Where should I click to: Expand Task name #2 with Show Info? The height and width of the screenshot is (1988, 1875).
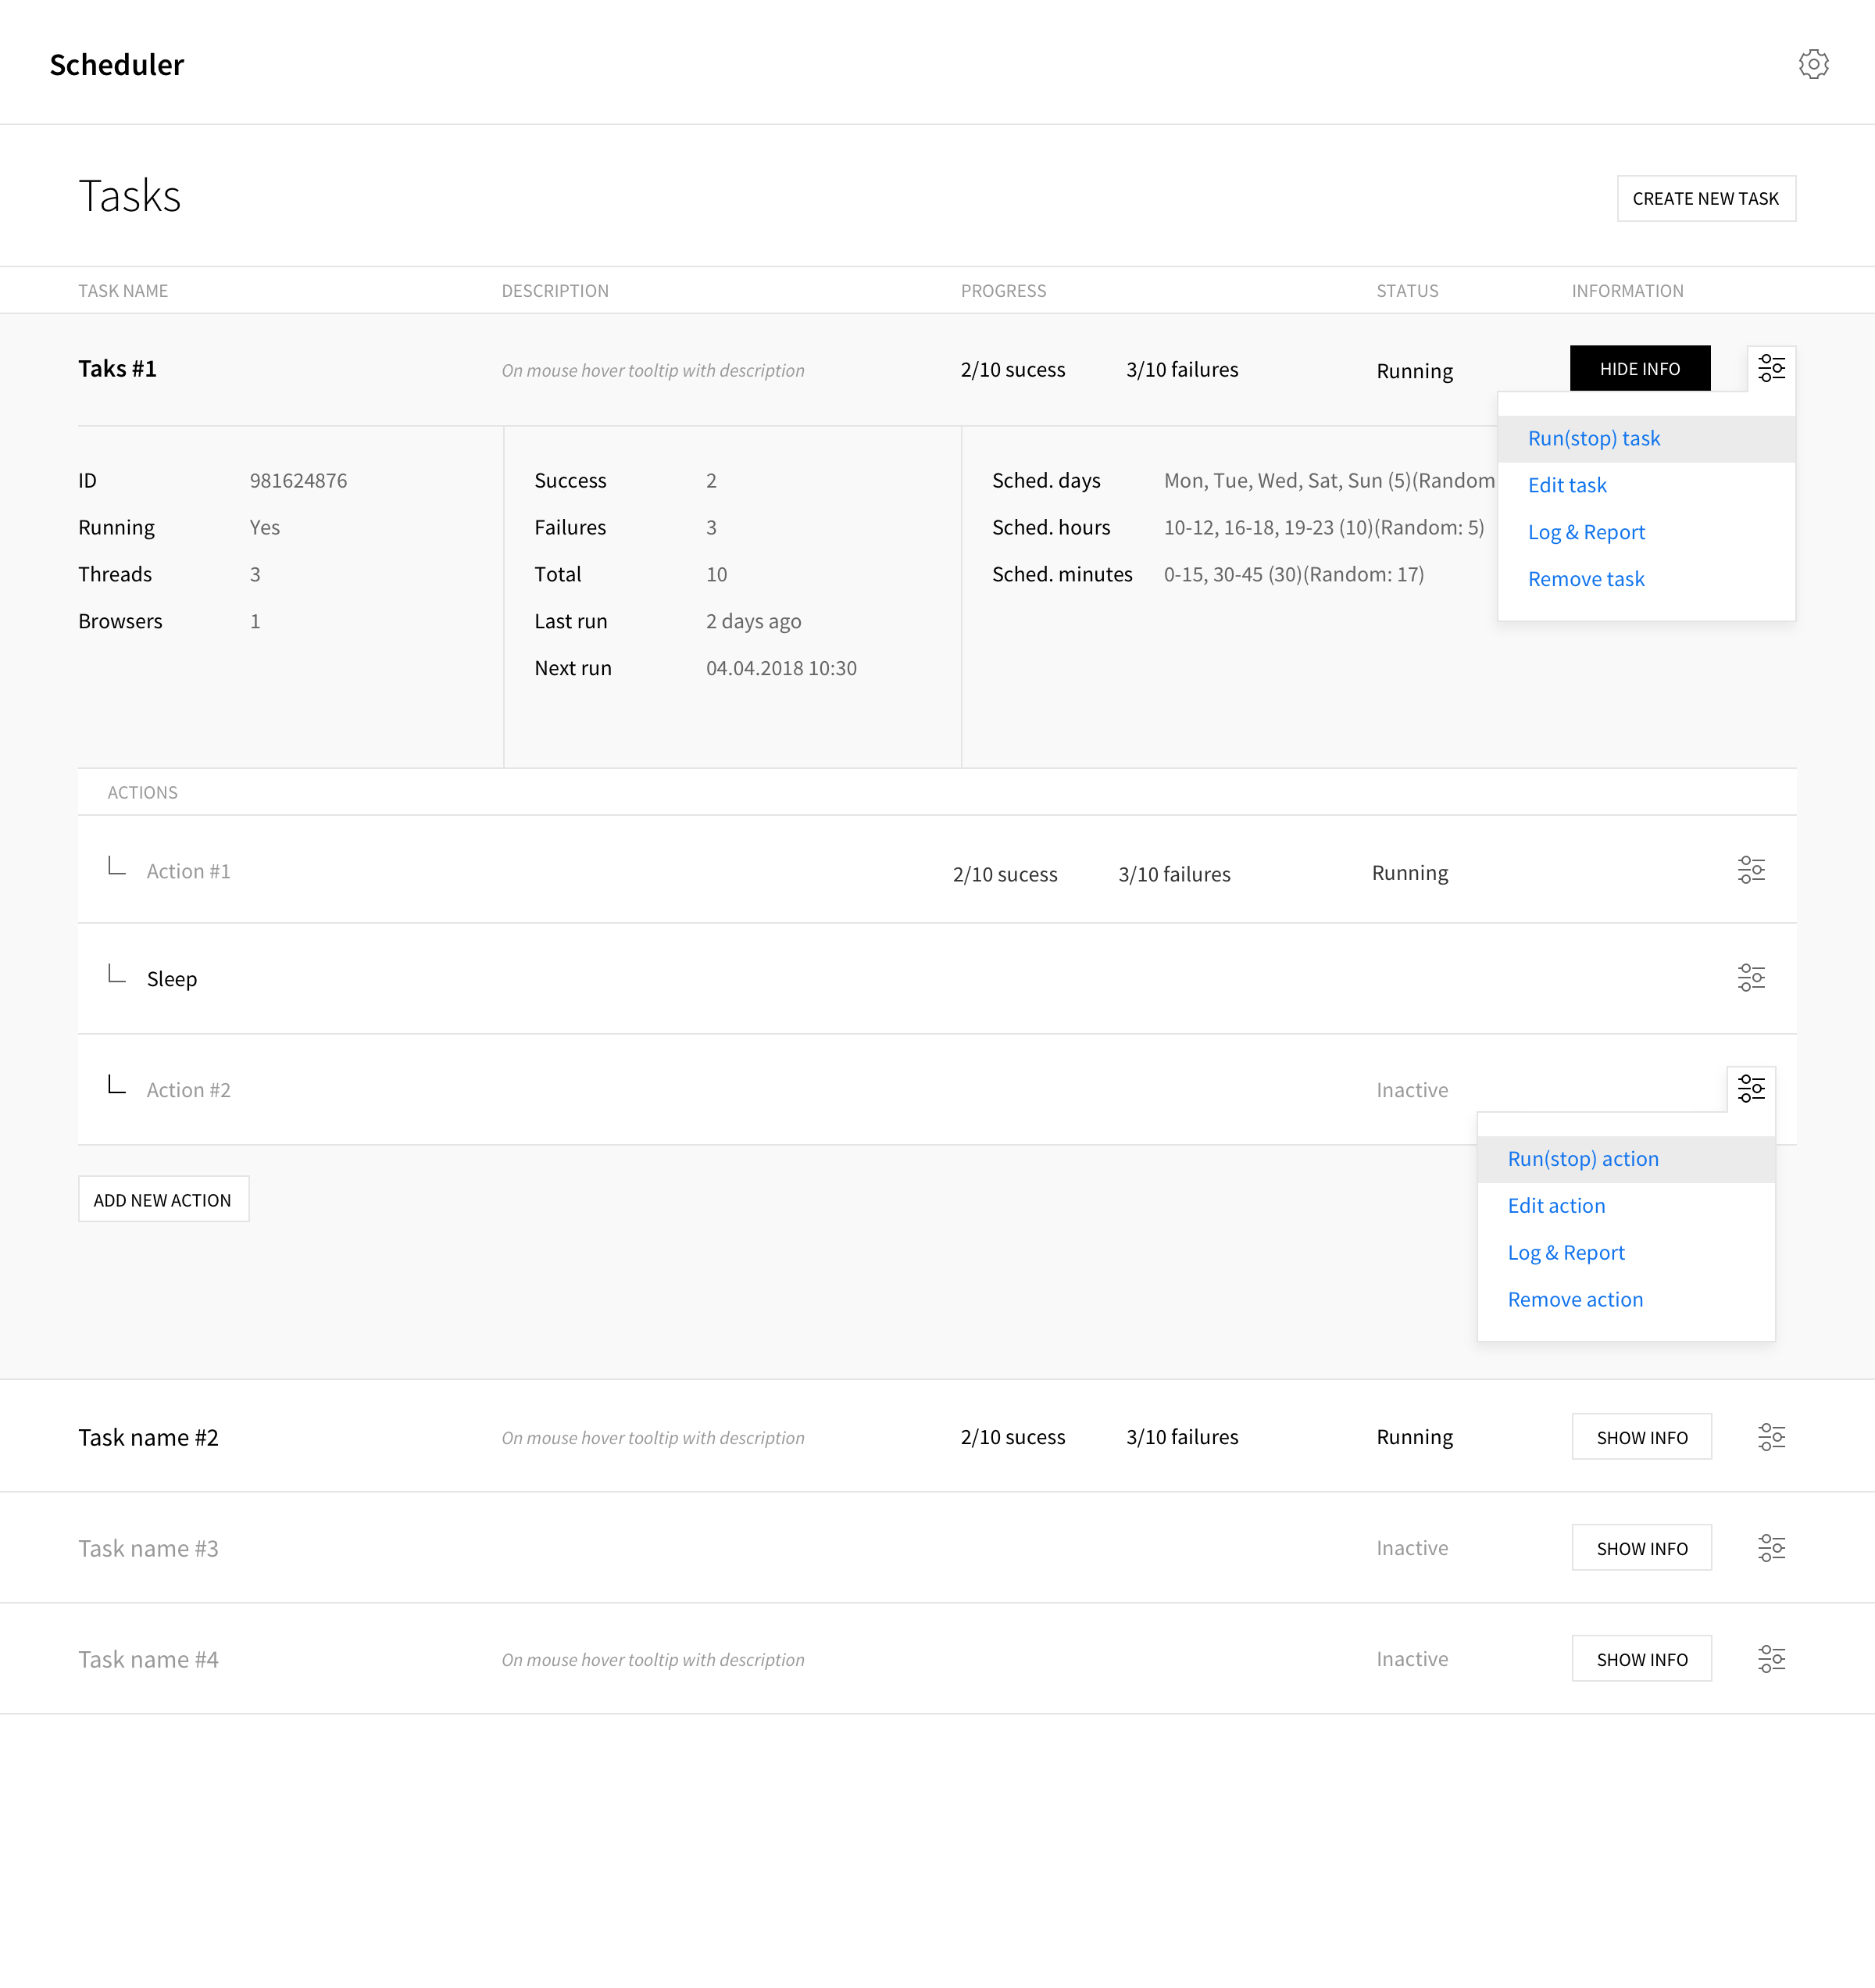pyautogui.click(x=1640, y=1437)
